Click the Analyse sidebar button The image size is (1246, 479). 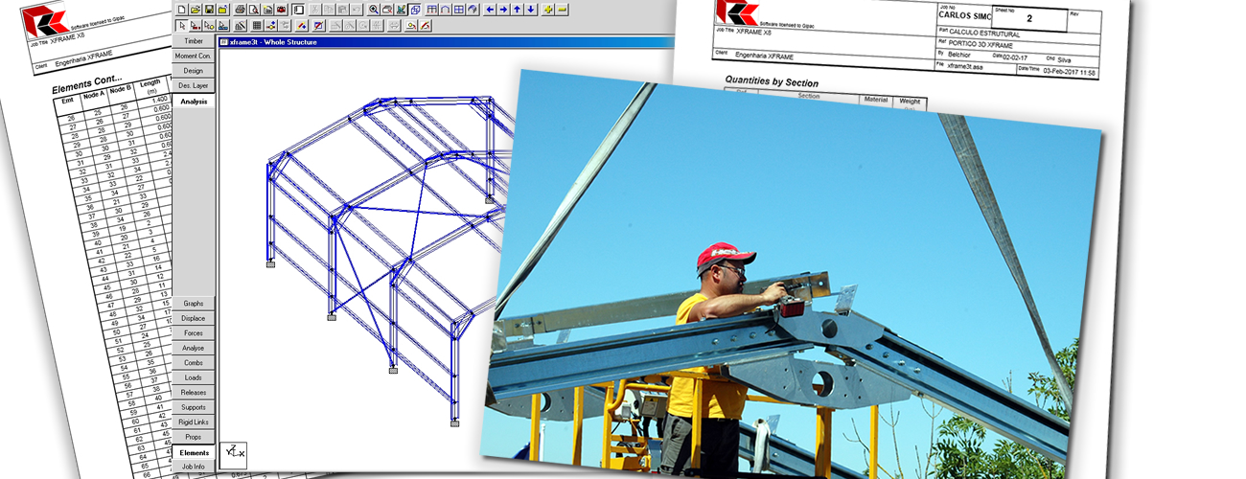tap(194, 348)
